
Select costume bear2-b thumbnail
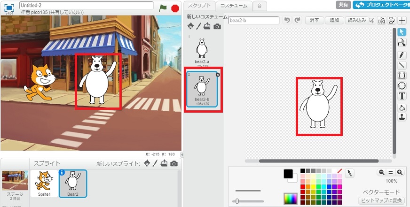(x=202, y=89)
